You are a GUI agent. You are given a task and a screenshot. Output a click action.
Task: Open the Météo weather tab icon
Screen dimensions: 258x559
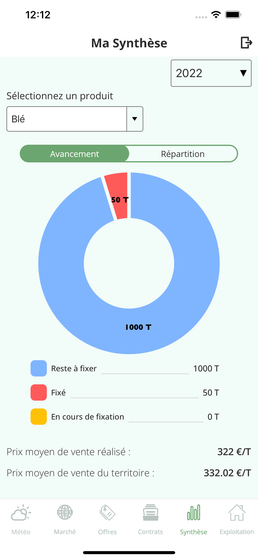coord(21,513)
